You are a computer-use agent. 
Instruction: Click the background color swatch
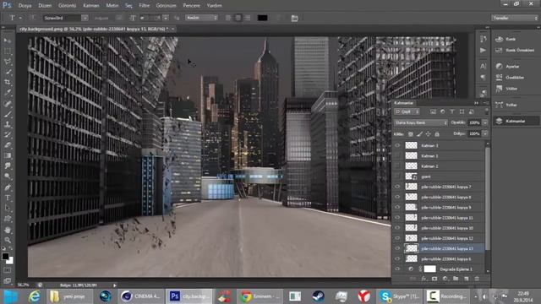point(10,261)
